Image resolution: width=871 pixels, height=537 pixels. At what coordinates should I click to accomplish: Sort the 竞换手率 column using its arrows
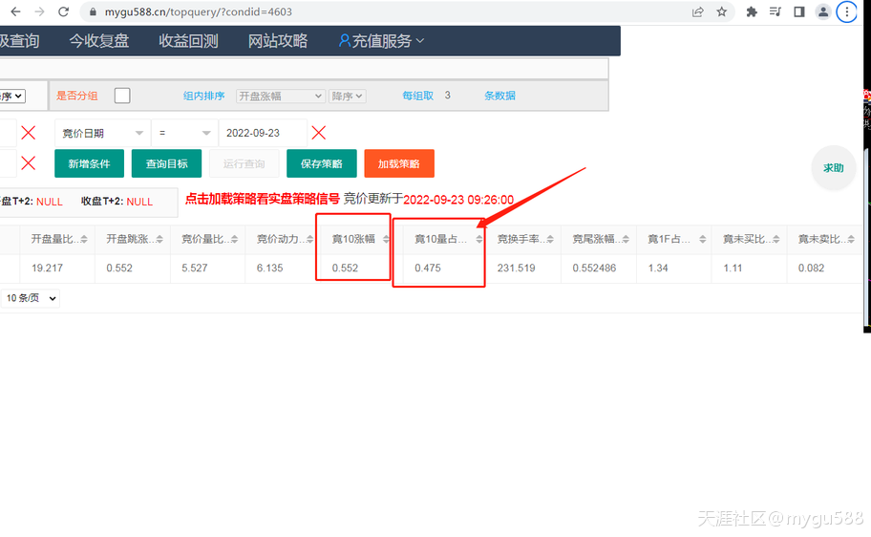click(550, 240)
